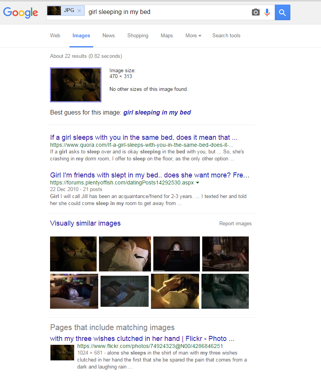Click the '470 × 313' image size text
The height and width of the screenshot is (379, 321).
tap(121, 76)
